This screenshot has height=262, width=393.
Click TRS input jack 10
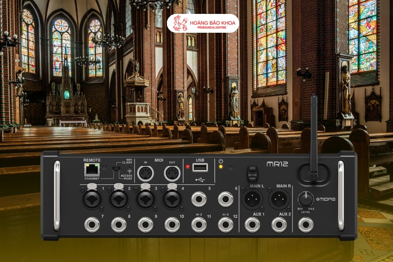pos(172,225)
